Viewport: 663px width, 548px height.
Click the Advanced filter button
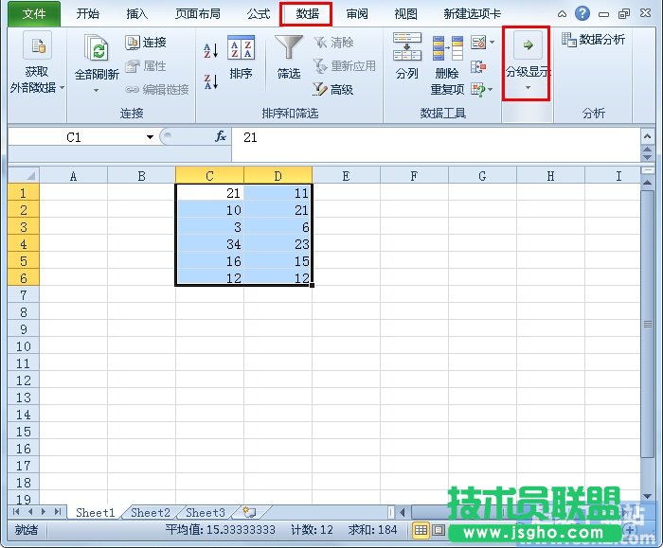pyautogui.click(x=333, y=89)
